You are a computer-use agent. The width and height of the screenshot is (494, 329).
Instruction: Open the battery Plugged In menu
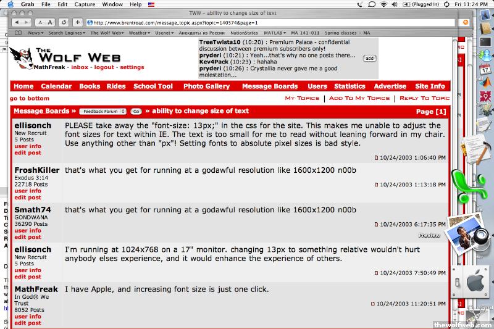[x=421, y=4]
